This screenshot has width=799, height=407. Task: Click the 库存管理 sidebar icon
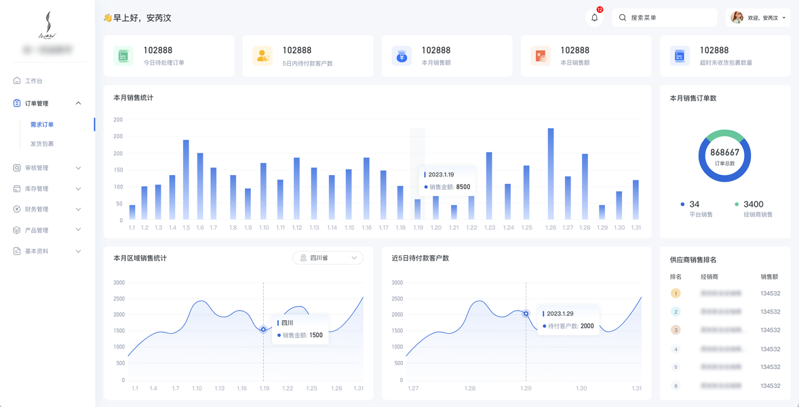point(17,189)
